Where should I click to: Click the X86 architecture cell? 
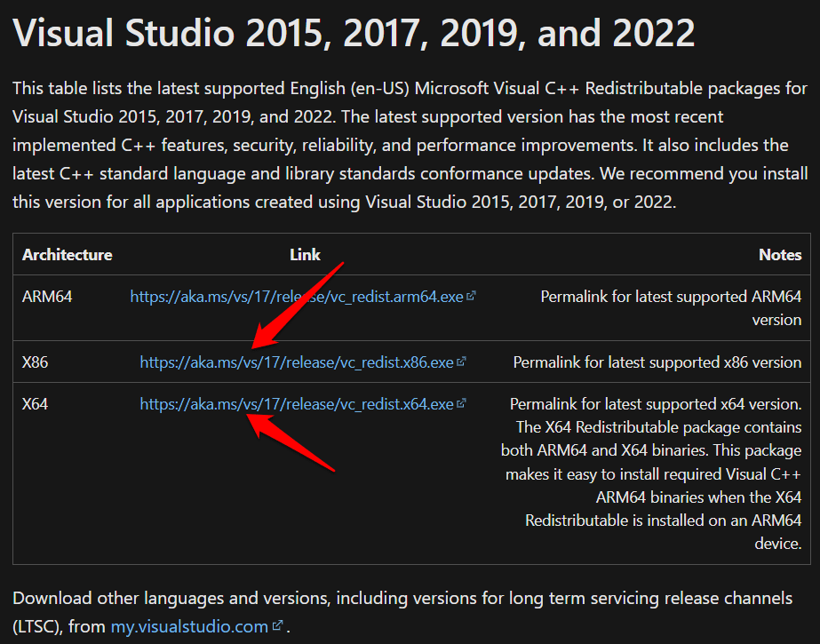click(x=35, y=361)
